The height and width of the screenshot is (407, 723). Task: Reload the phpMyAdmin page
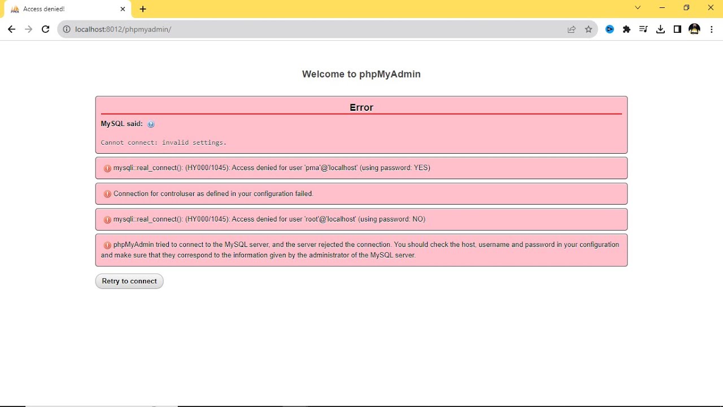click(46, 29)
